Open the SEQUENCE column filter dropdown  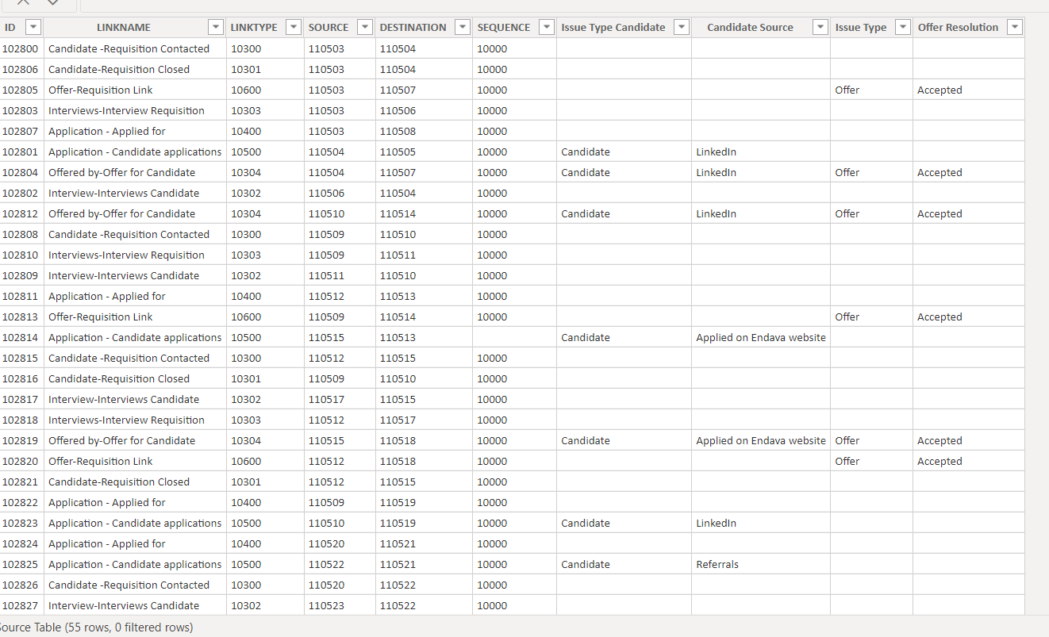[546, 27]
